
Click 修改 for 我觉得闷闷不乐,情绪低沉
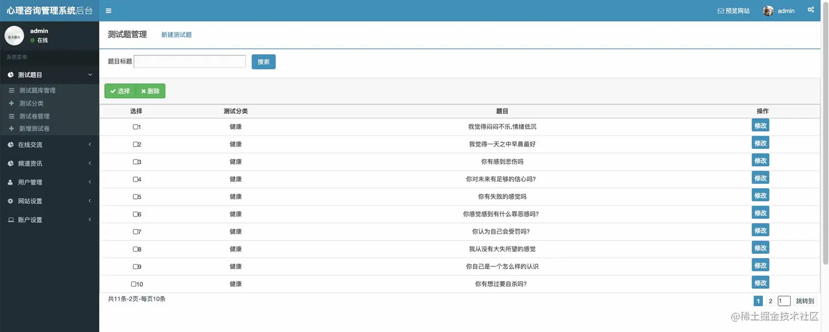(x=760, y=125)
